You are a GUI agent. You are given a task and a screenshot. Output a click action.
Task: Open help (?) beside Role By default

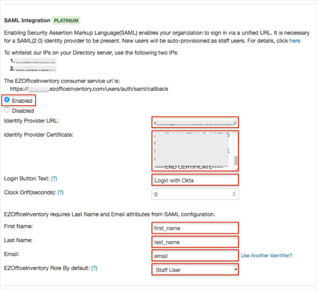click(94, 268)
